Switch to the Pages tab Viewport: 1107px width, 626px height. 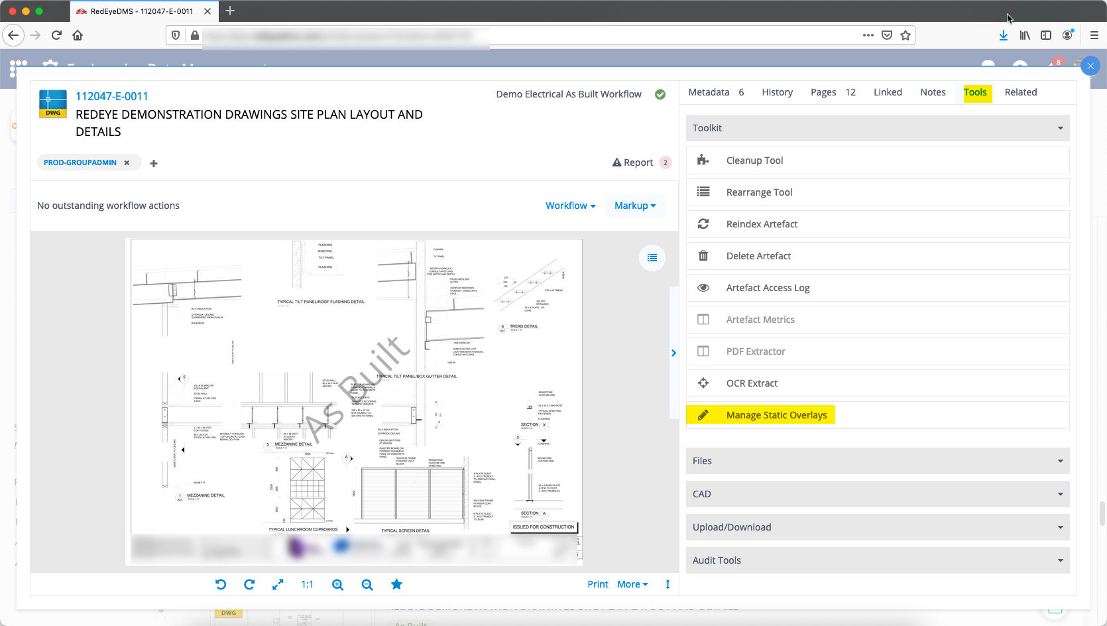click(x=833, y=92)
